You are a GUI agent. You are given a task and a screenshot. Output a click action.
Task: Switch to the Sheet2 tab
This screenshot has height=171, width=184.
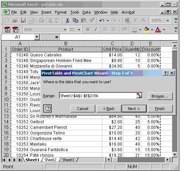click(51, 160)
